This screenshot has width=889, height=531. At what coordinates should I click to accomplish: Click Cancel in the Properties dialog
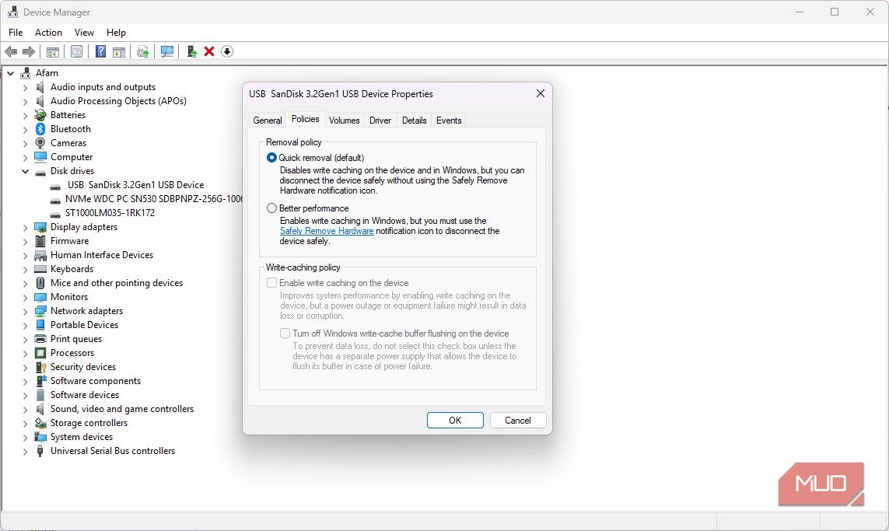pyautogui.click(x=518, y=421)
